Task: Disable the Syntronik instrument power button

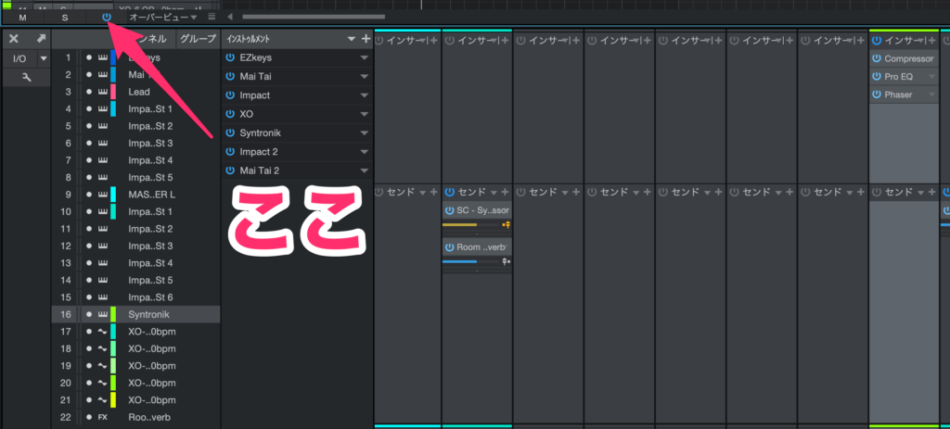Action: (x=230, y=132)
